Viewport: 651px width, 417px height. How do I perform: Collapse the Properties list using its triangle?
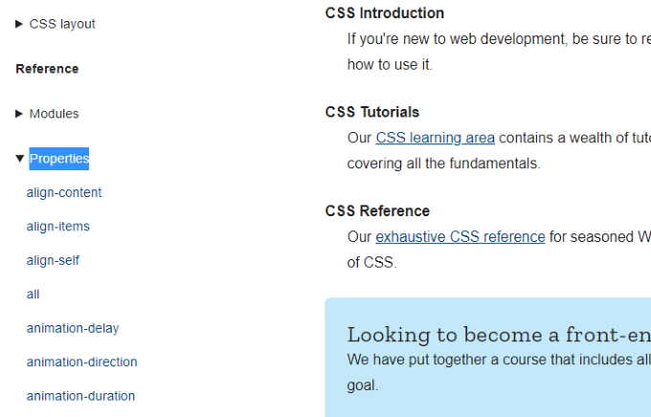point(20,159)
